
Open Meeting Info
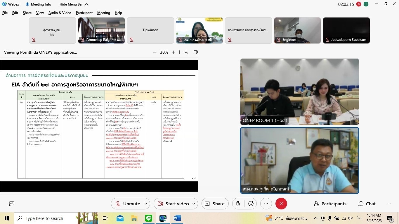click(x=38, y=4)
